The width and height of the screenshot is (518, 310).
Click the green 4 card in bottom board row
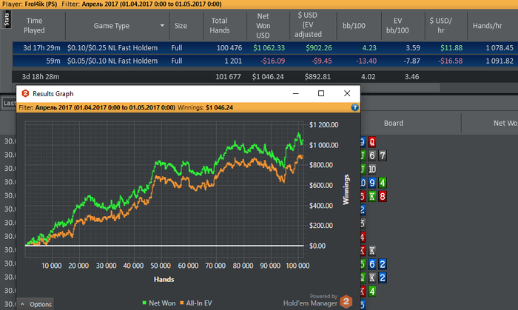click(372, 292)
